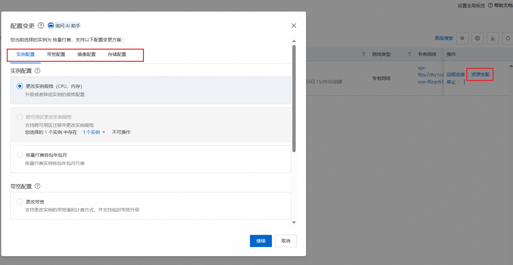Open help icon beside 配置变更 title
Image resolution: width=513 pixels, height=265 pixels.
click(x=41, y=26)
